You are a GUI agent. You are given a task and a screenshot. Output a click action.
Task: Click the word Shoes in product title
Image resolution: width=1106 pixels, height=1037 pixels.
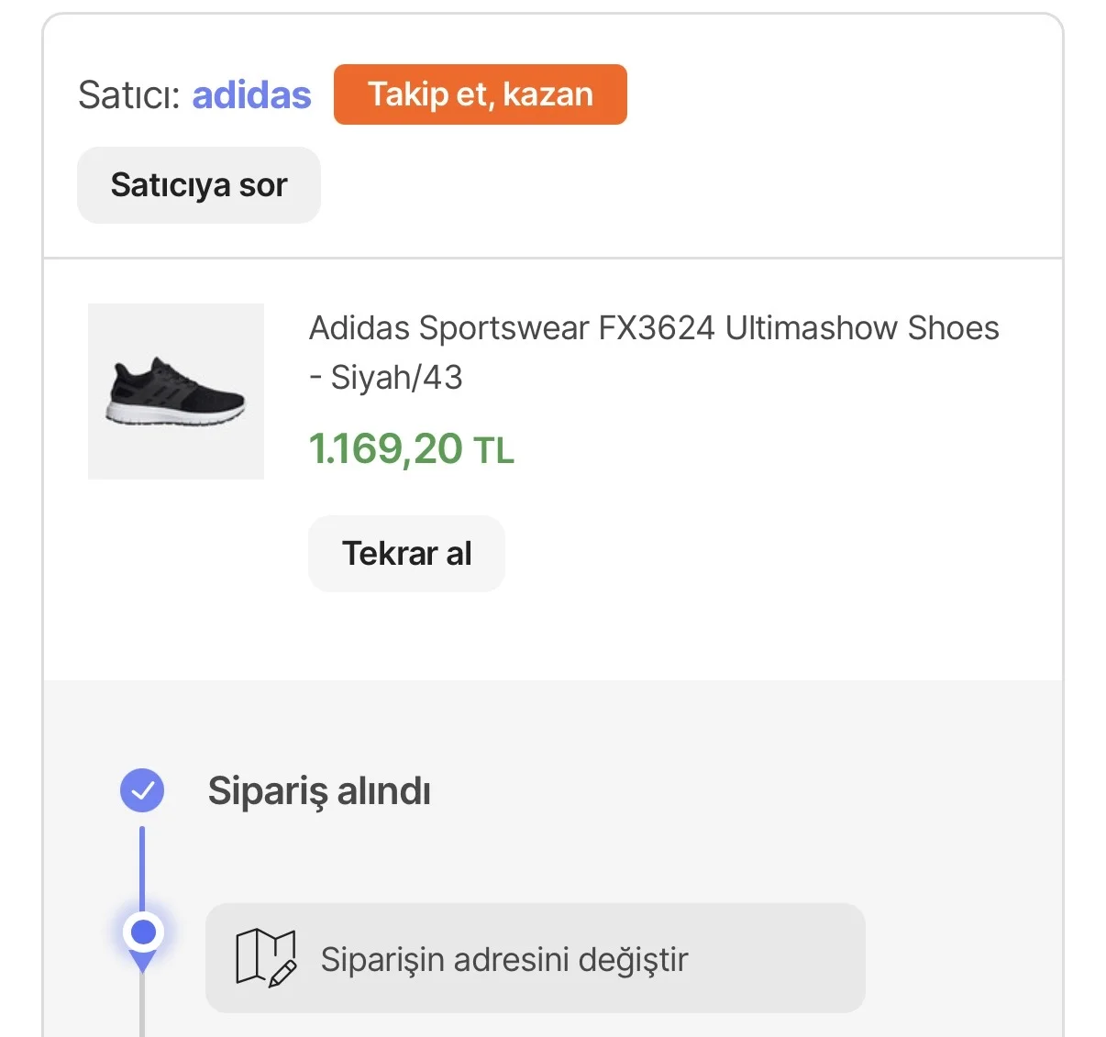click(x=953, y=328)
